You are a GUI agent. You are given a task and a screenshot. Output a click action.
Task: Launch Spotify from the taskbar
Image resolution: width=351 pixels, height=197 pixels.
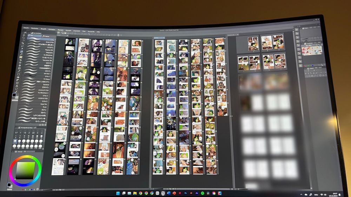[203, 193]
